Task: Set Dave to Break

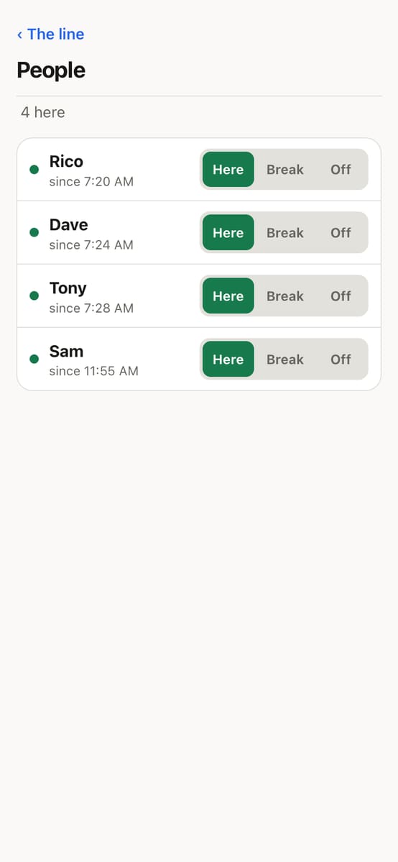Action: 284,232
